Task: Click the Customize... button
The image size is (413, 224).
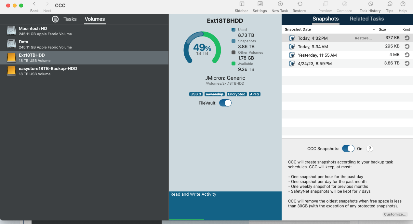Action: (x=395, y=215)
